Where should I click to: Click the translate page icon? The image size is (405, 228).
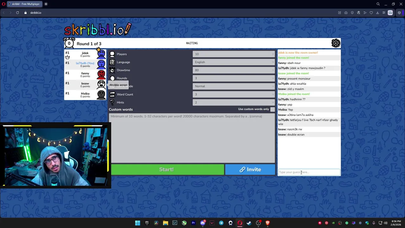coord(358,13)
